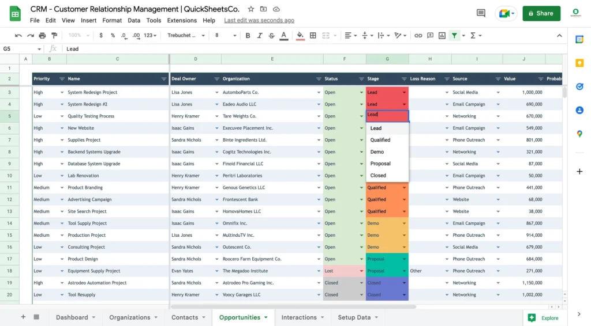591x326 pixels.
Task: Open Status column filter
Action: 361,79
